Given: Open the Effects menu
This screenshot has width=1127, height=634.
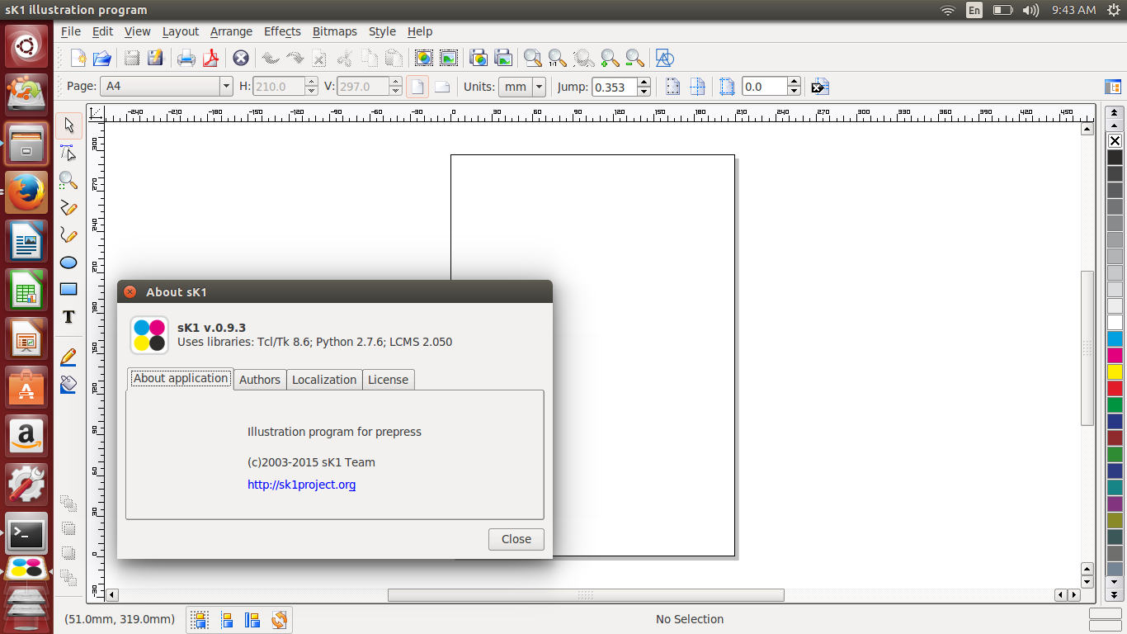Looking at the screenshot, I should click(282, 31).
